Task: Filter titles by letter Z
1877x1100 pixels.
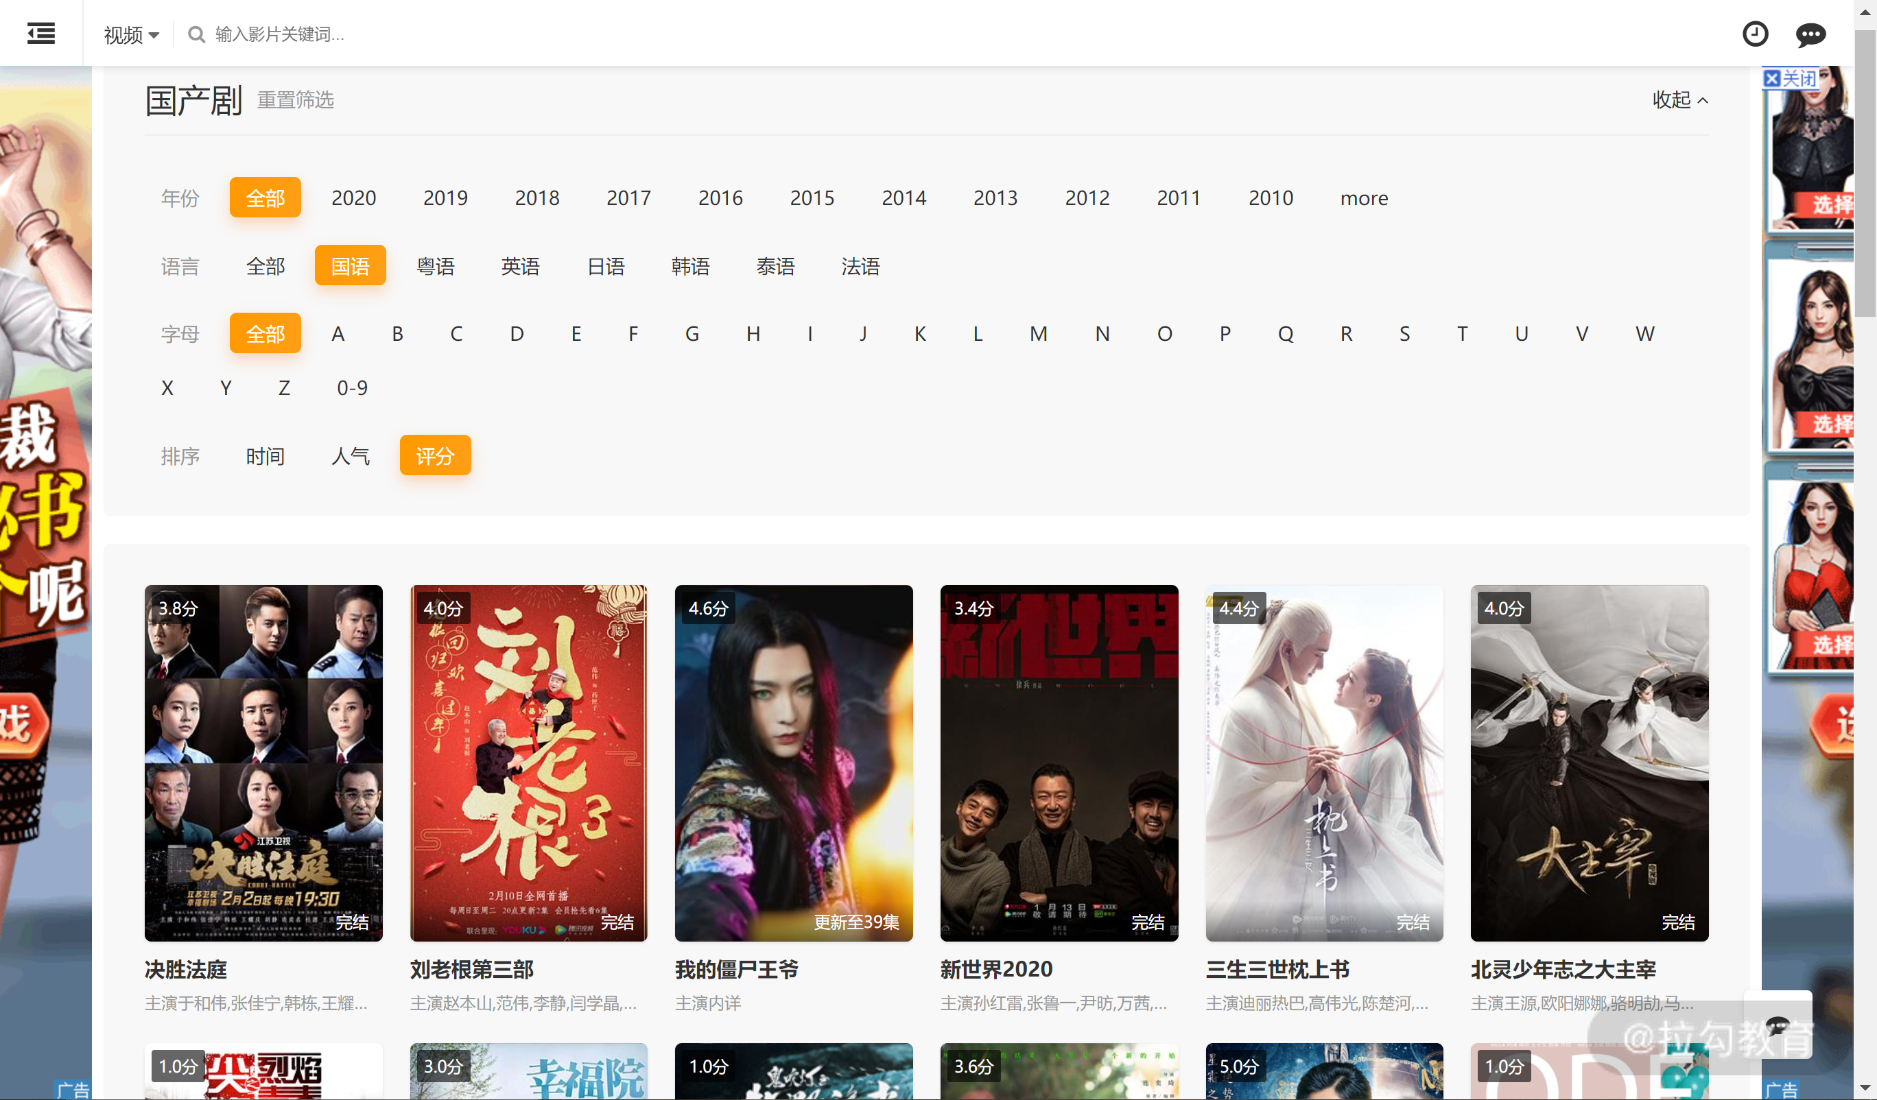Action: click(x=284, y=388)
